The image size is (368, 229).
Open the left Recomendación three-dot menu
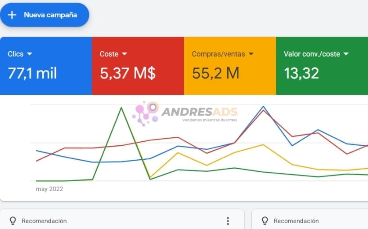(228, 221)
